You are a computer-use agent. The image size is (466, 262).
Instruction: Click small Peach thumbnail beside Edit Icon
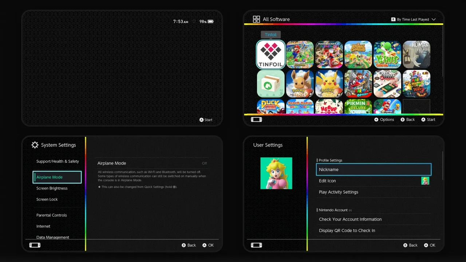[425, 181]
